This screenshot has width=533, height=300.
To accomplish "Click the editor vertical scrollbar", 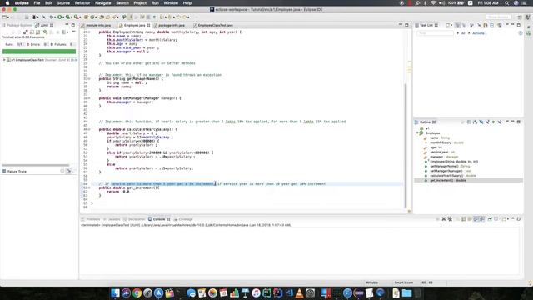I will 406,146.
